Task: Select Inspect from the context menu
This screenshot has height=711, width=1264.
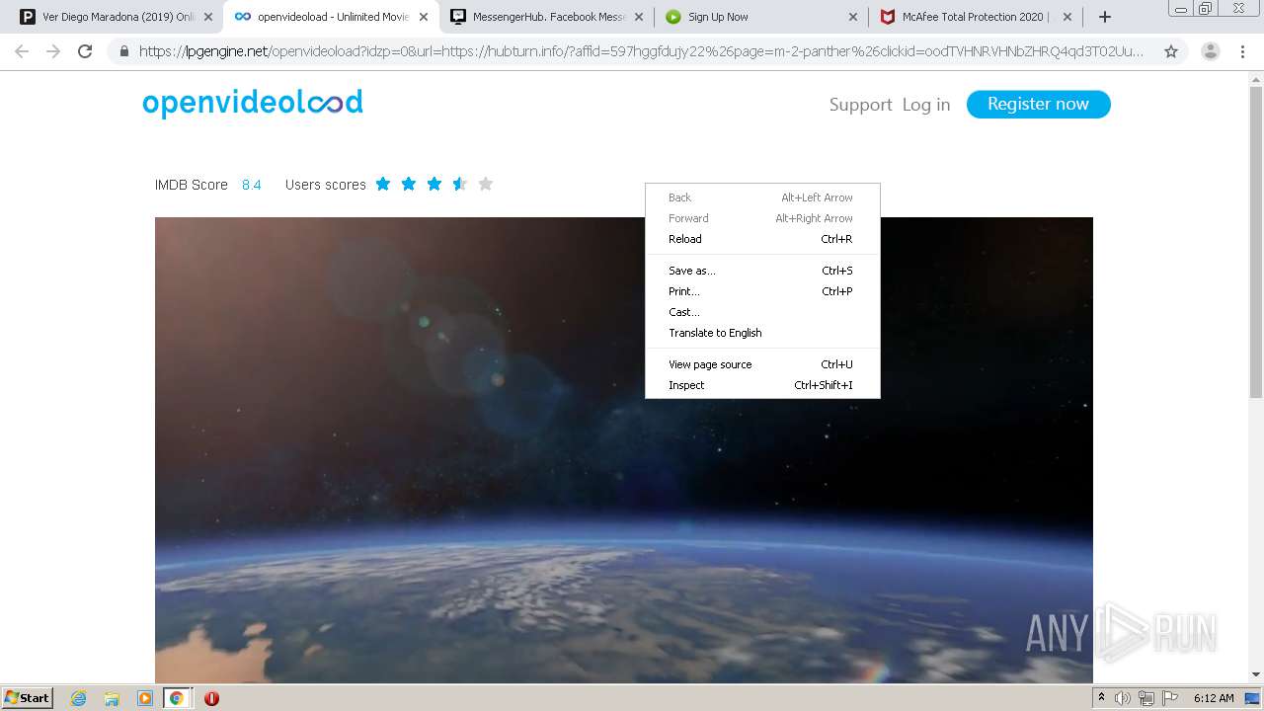Action: (762, 385)
